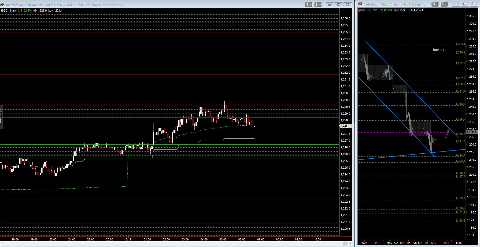
Task: Click the 1,168.6 level label in the 240 min chart
Action: [460, 221]
